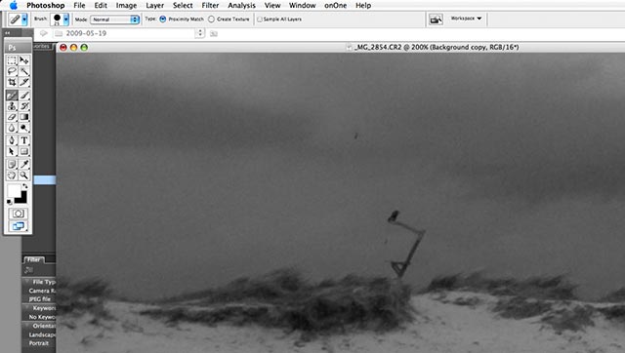Open the Mode dropdown set to Normal
The image size is (625, 353).
[x=115, y=20]
